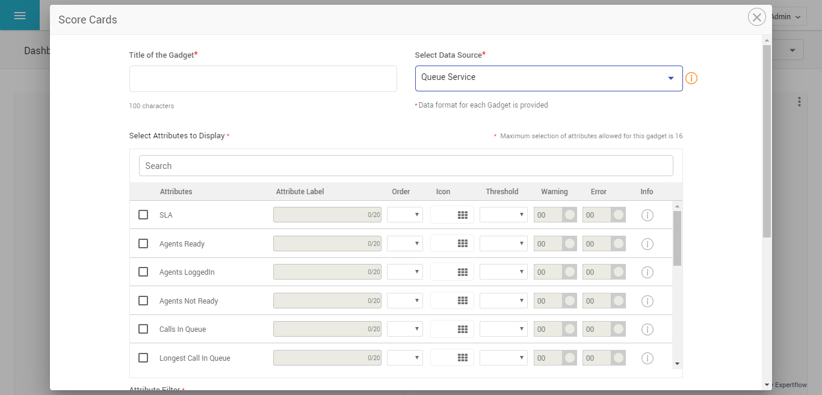Open icon picker for SLA attribute

pyautogui.click(x=451, y=214)
